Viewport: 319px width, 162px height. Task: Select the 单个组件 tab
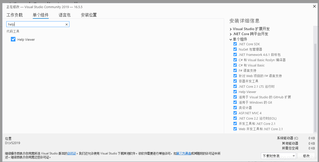(x=41, y=15)
